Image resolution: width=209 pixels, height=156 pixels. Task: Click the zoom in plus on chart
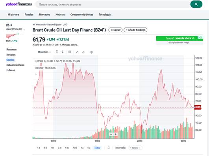coord(116,134)
